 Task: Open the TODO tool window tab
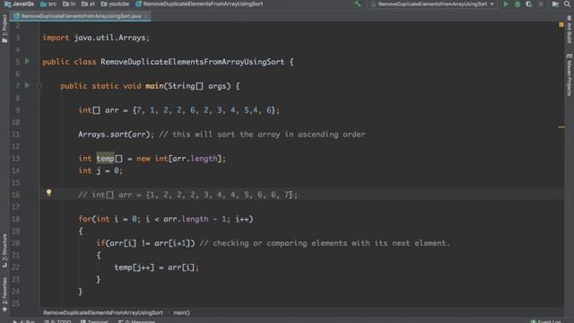coord(57,321)
